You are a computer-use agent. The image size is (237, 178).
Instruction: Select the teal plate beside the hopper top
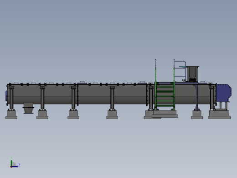(x=183, y=67)
